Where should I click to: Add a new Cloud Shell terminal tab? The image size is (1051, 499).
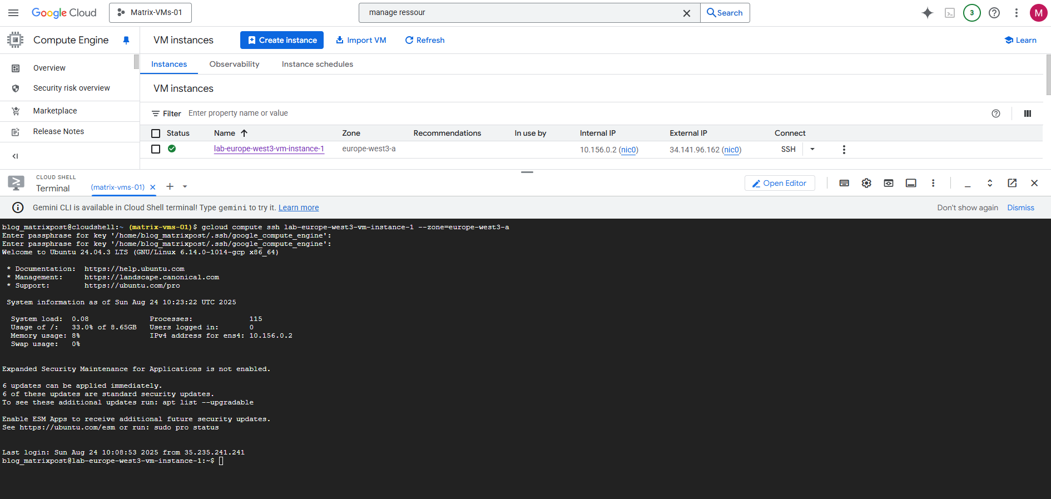point(170,186)
